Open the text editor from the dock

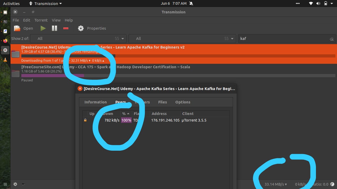click(5, 31)
